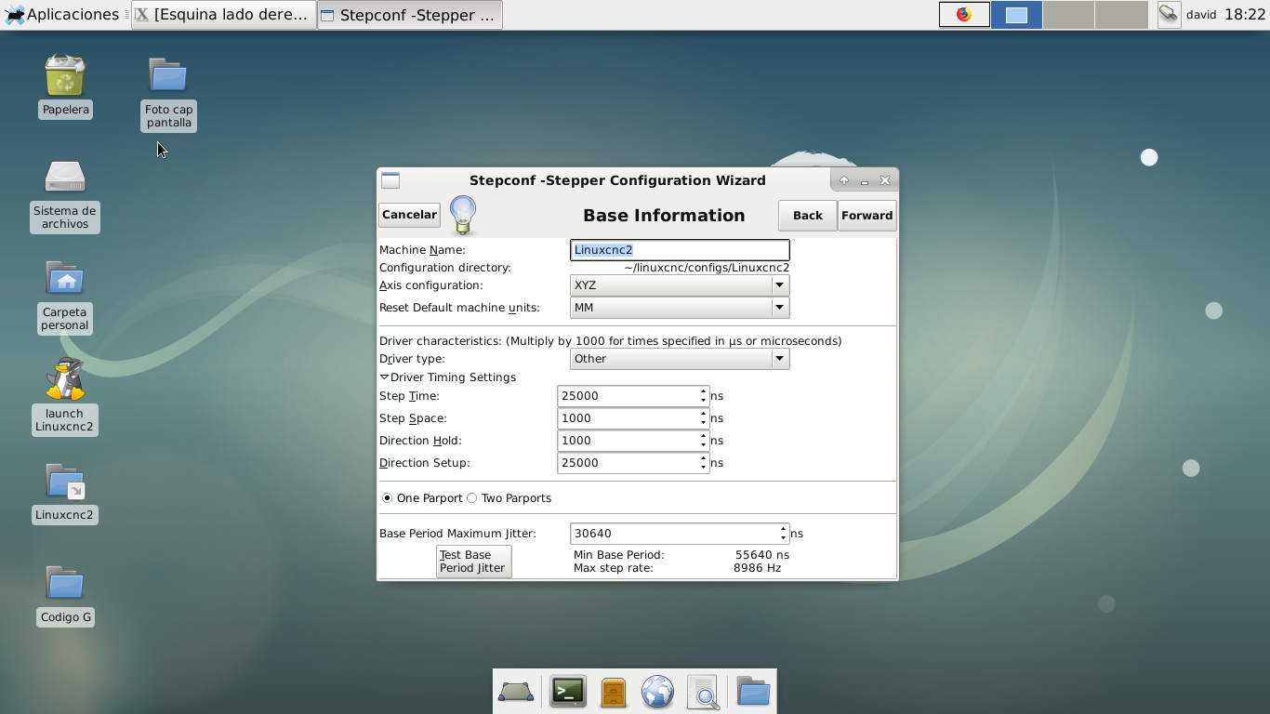Click the Machine Name text field
The image size is (1270, 714).
(680, 250)
